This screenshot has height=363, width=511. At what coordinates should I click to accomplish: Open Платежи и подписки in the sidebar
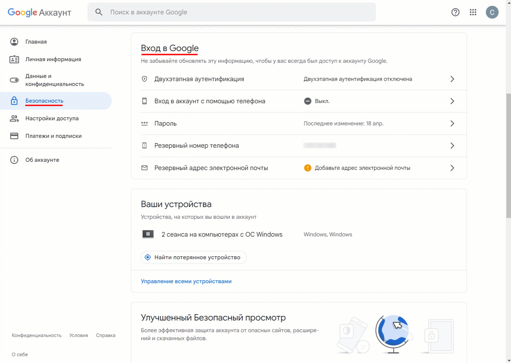click(53, 136)
